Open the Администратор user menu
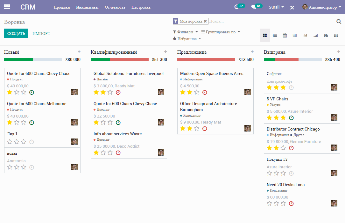The width and height of the screenshot is (345, 223). 322,7
